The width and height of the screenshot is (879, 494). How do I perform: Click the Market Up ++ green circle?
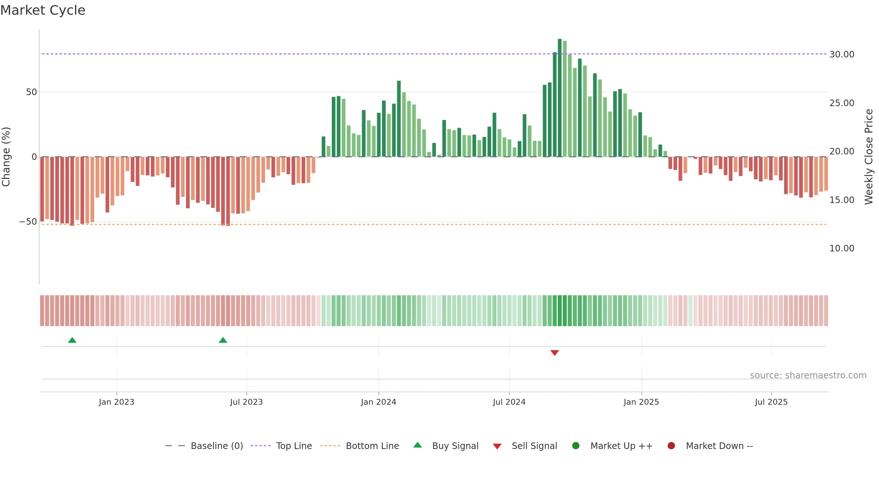[x=576, y=446]
